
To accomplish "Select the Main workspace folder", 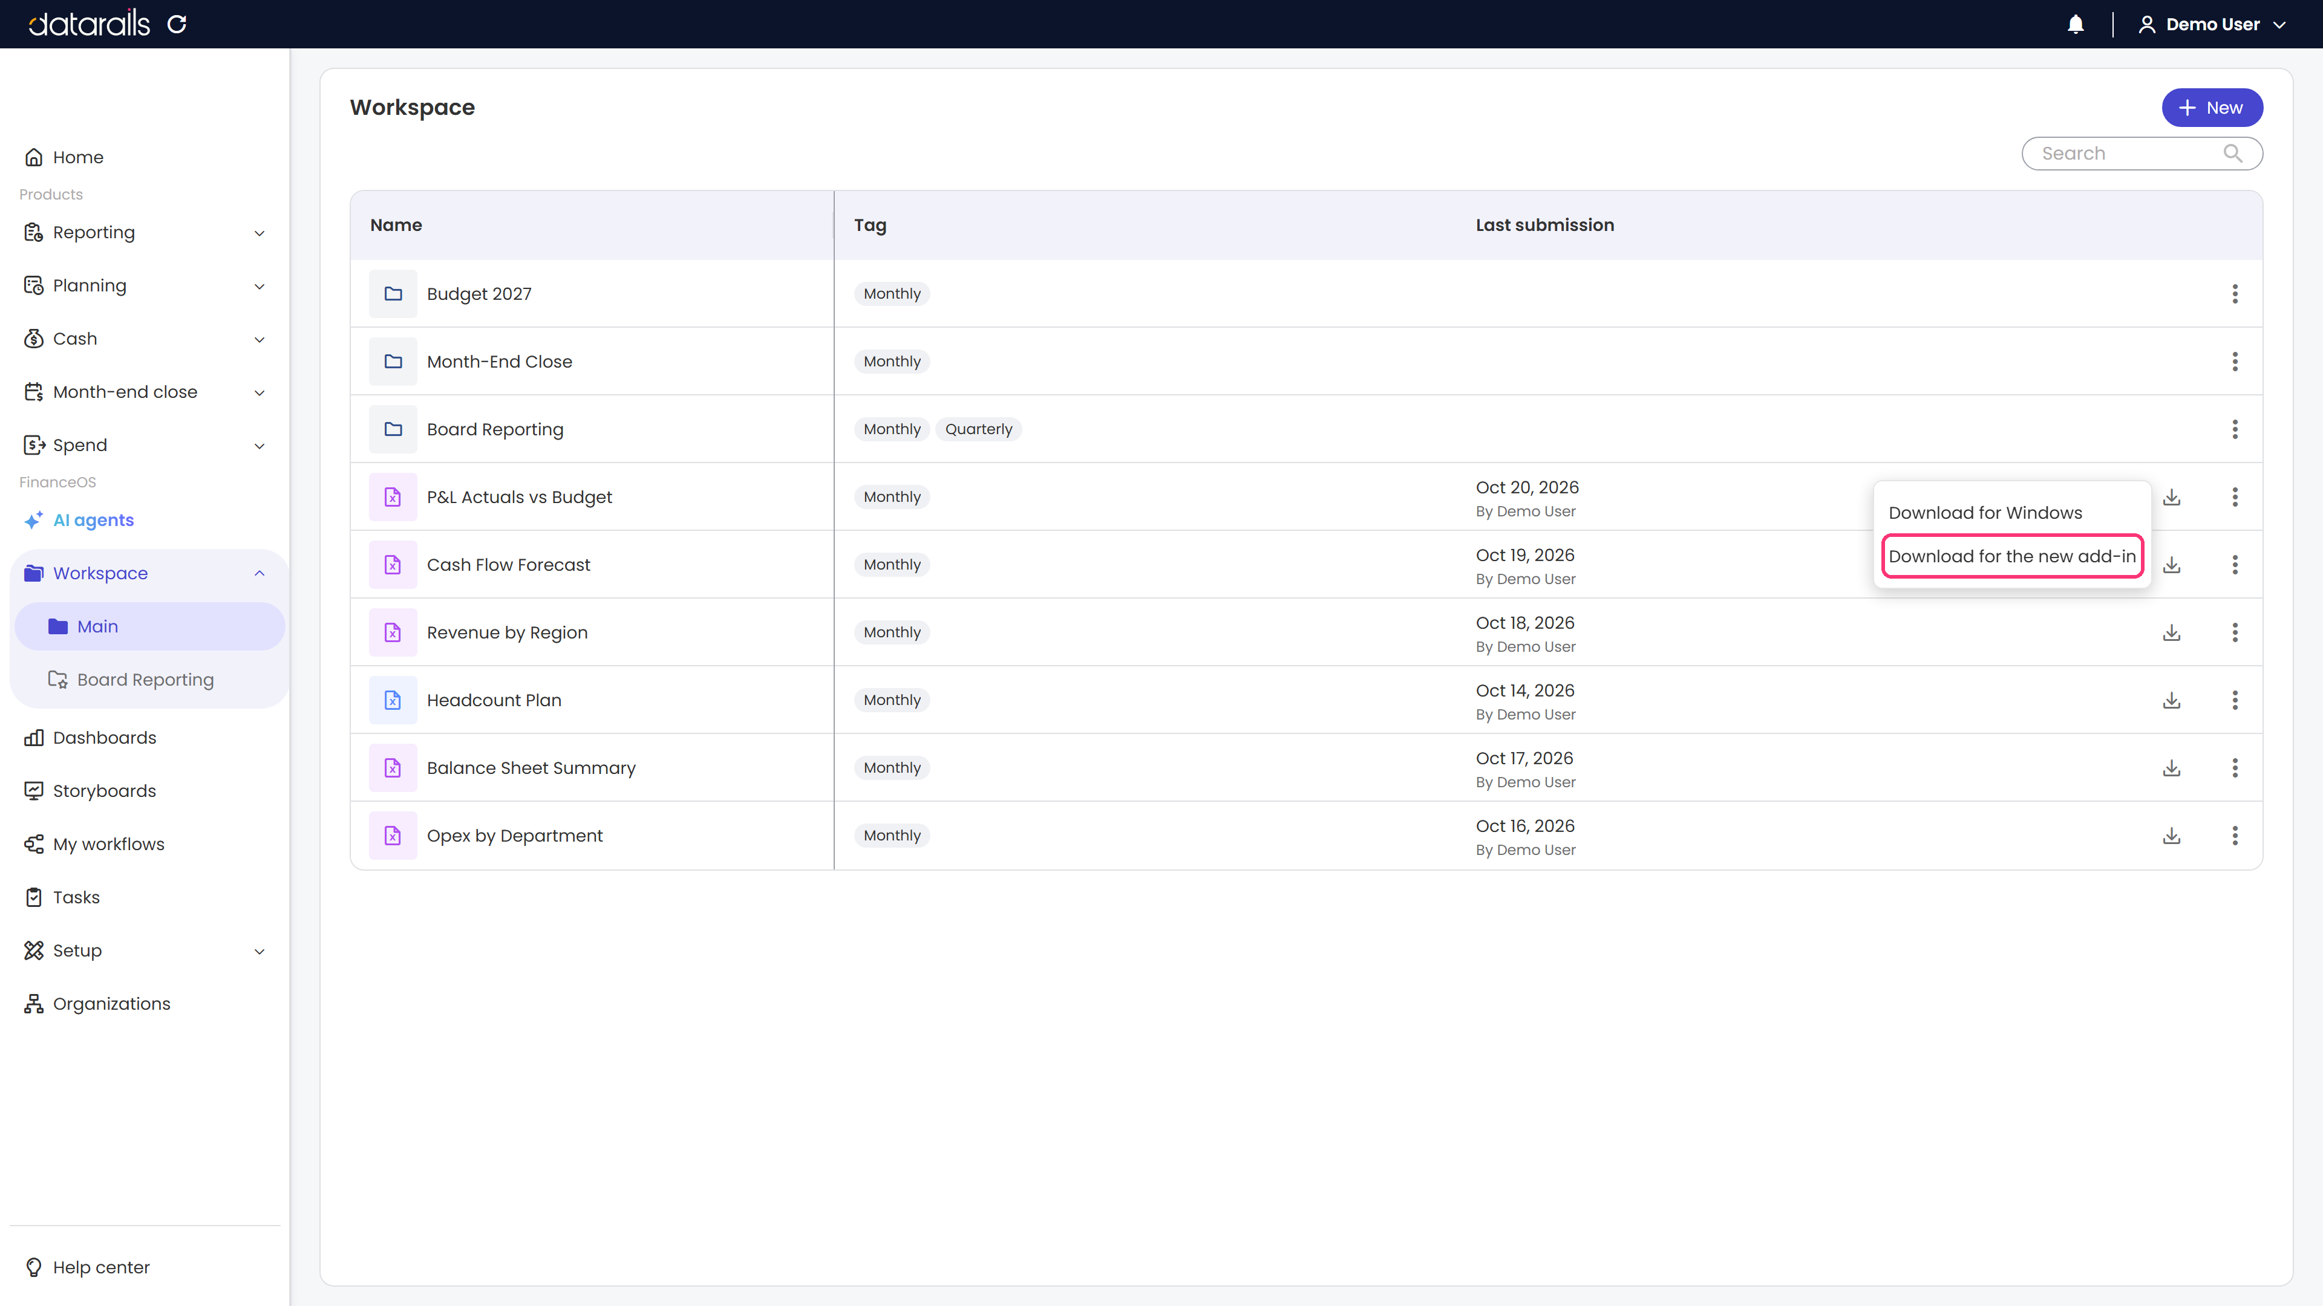I will 149,626.
